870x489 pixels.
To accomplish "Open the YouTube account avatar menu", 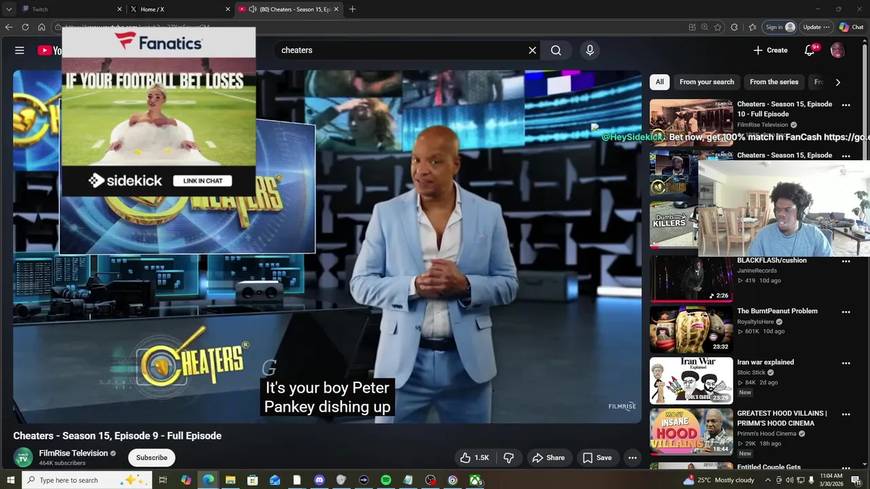I will pyautogui.click(x=837, y=50).
